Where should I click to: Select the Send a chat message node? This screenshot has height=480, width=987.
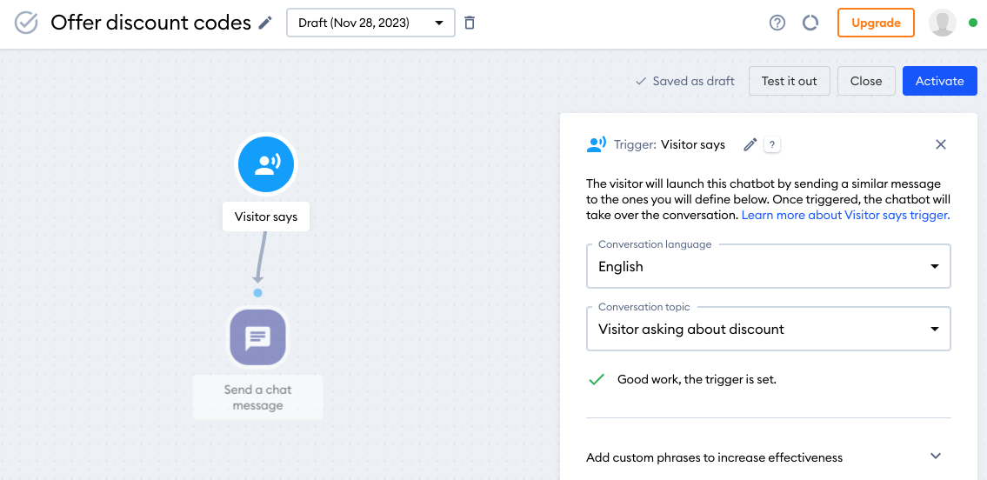257,337
